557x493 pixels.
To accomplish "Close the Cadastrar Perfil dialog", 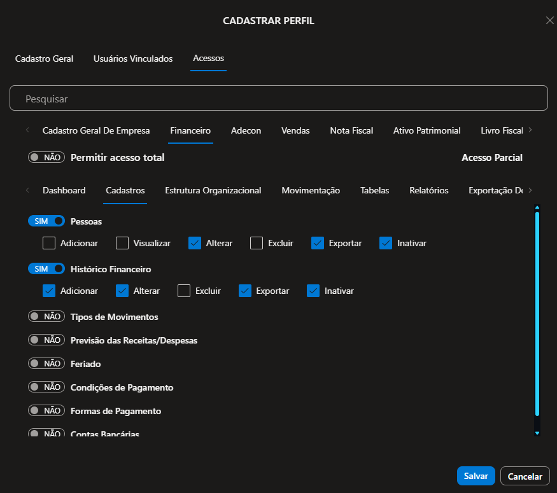I will tap(549, 20).
